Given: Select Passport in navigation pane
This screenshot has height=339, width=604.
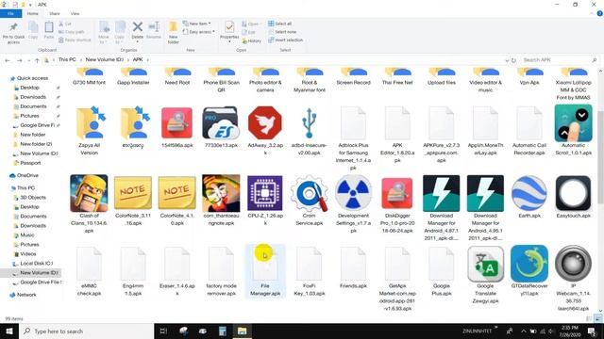Looking at the screenshot, I should (30, 163).
